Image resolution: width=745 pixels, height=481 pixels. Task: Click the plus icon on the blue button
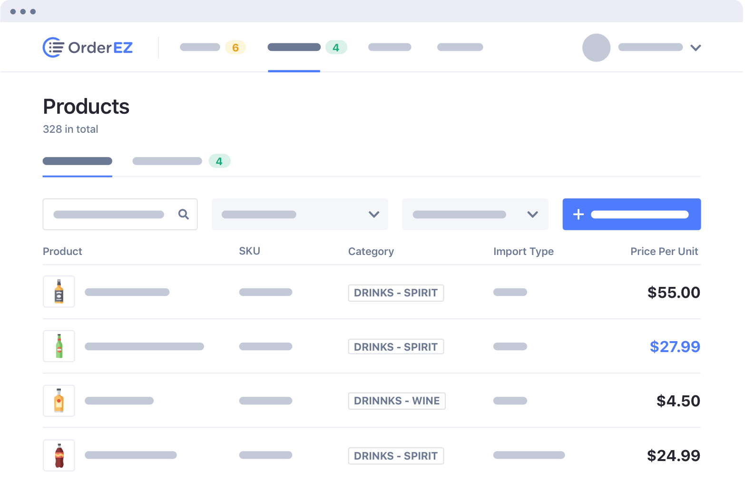pos(578,214)
